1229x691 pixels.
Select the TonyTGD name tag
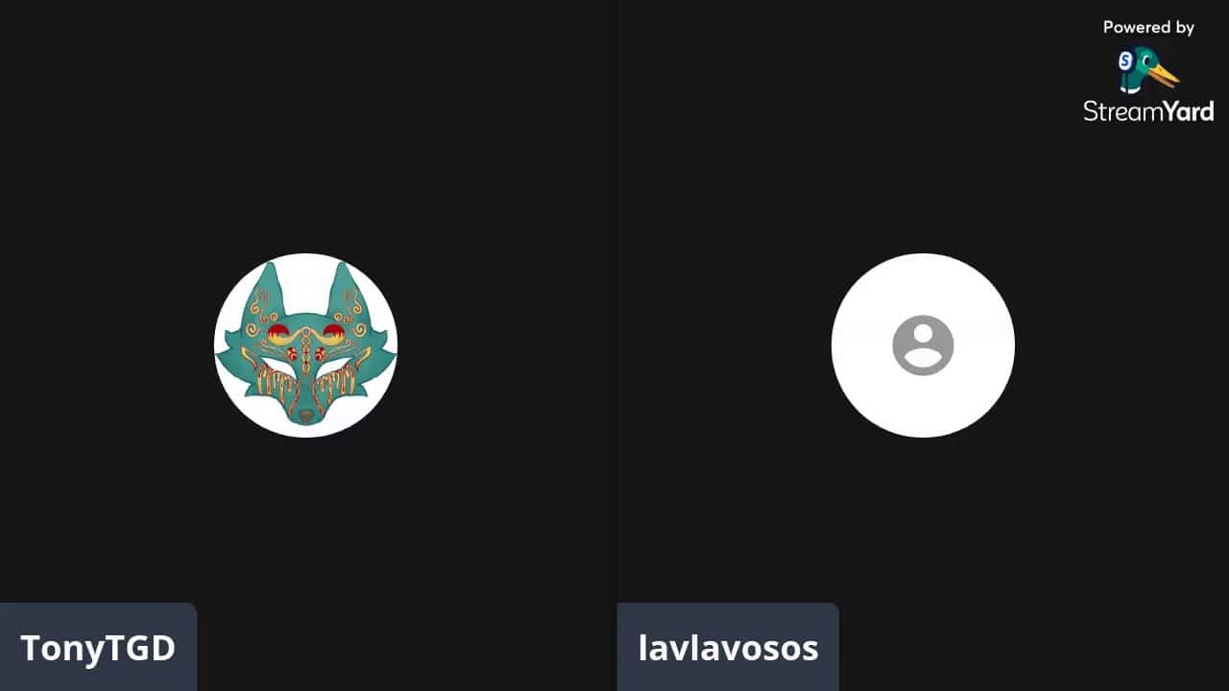coord(98,647)
